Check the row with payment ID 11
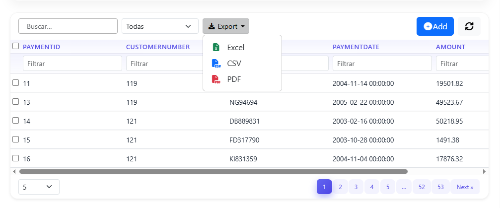 tap(15, 83)
